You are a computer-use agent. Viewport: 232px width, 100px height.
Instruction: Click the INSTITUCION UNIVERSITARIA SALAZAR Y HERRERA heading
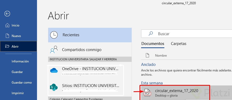[83, 59]
